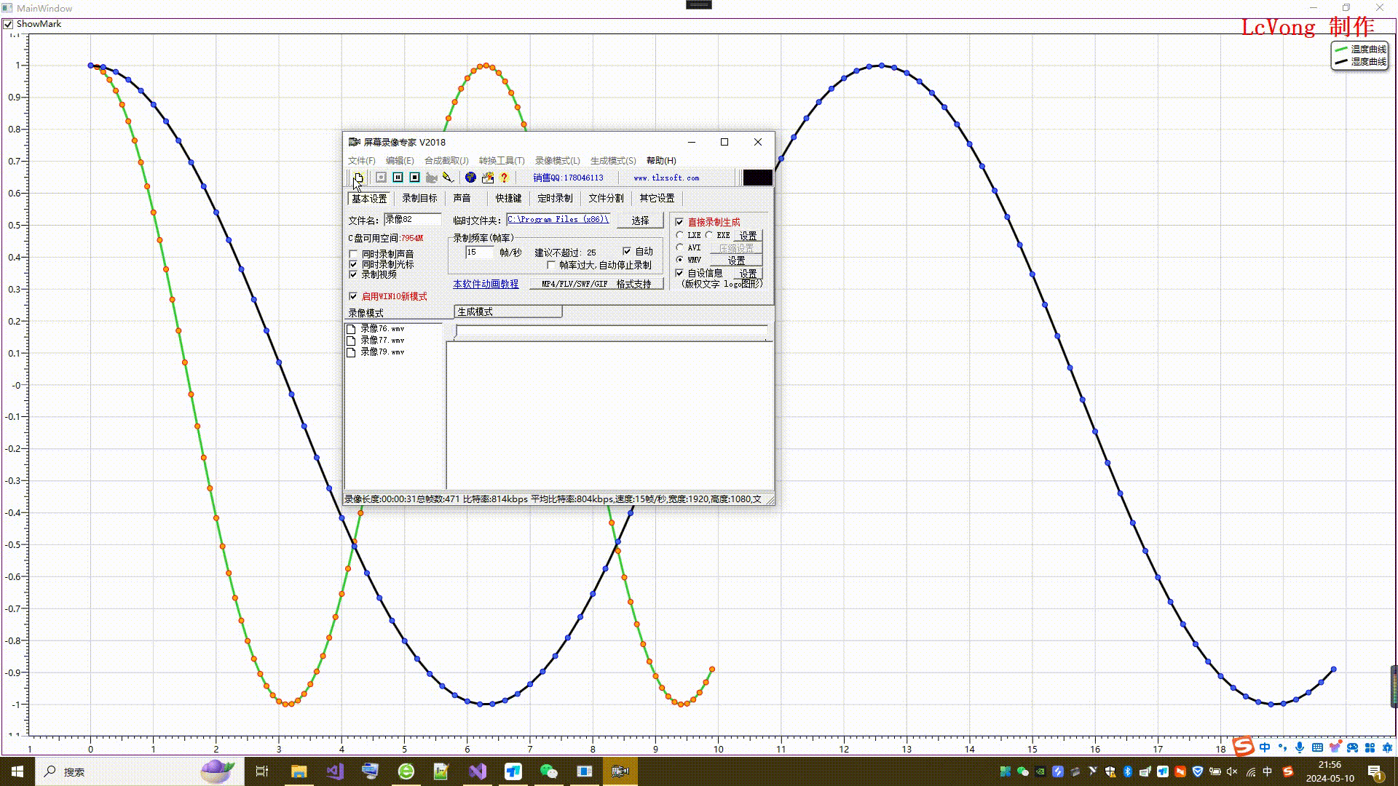Open WeChat from the Windows taskbar
This screenshot has width=1398, height=786.
[x=548, y=771]
